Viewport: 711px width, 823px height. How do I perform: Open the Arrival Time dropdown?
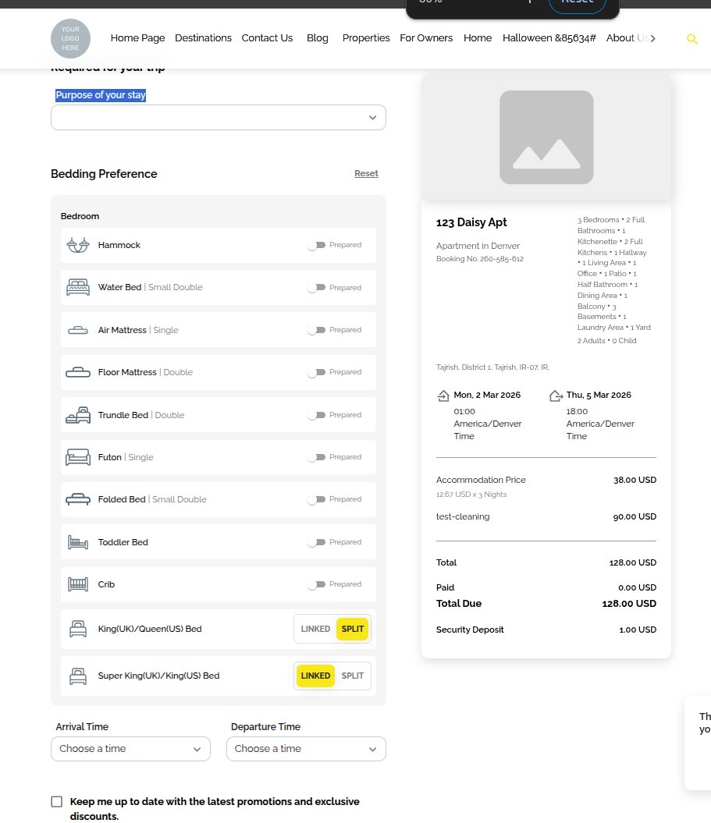[x=131, y=749]
